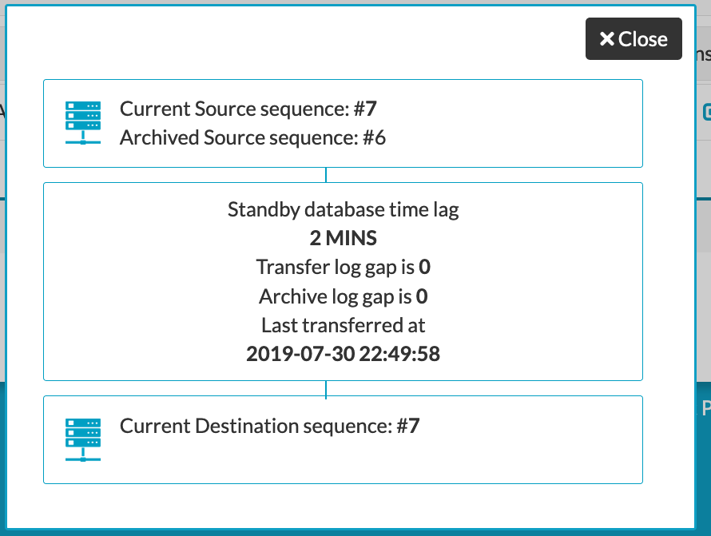Click the Standby database time lag heading
The height and width of the screenshot is (536, 711).
tap(343, 209)
